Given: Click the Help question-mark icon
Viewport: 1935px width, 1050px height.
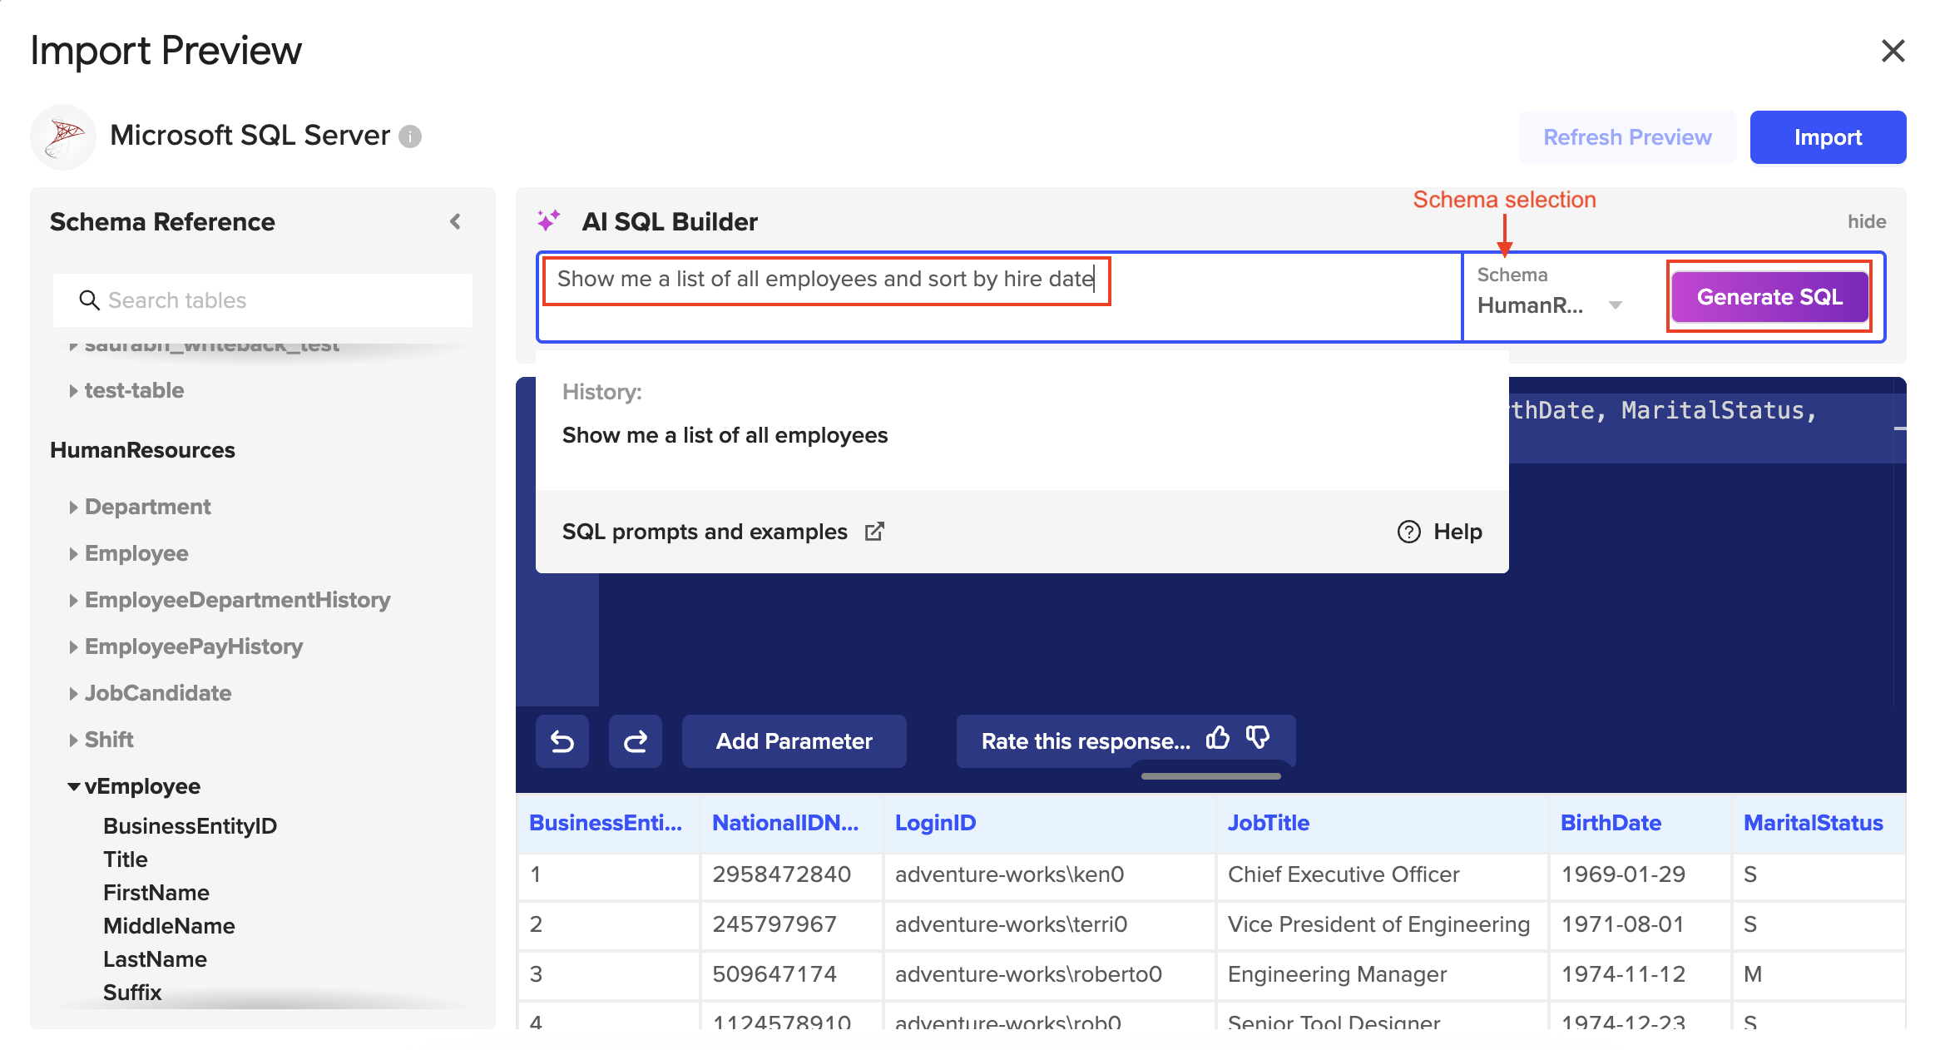Looking at the screenshot, I should [x=1408, y=532].
